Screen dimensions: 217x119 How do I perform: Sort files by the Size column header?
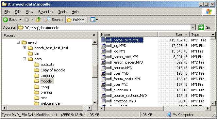tap(174, 35)
